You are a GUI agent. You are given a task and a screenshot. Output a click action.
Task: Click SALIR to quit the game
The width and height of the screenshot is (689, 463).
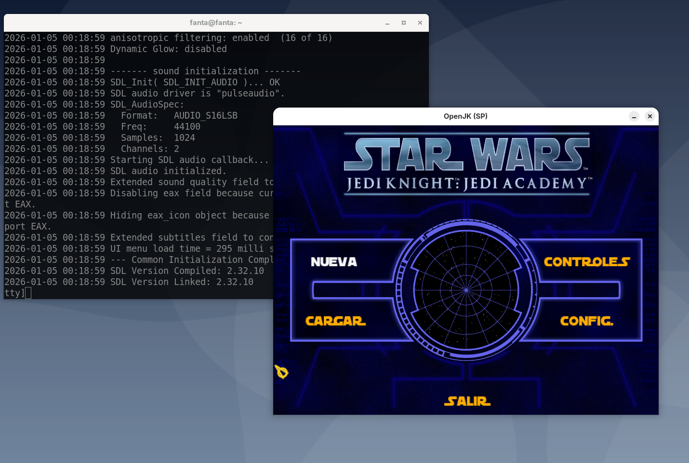(x=467, y=401)
